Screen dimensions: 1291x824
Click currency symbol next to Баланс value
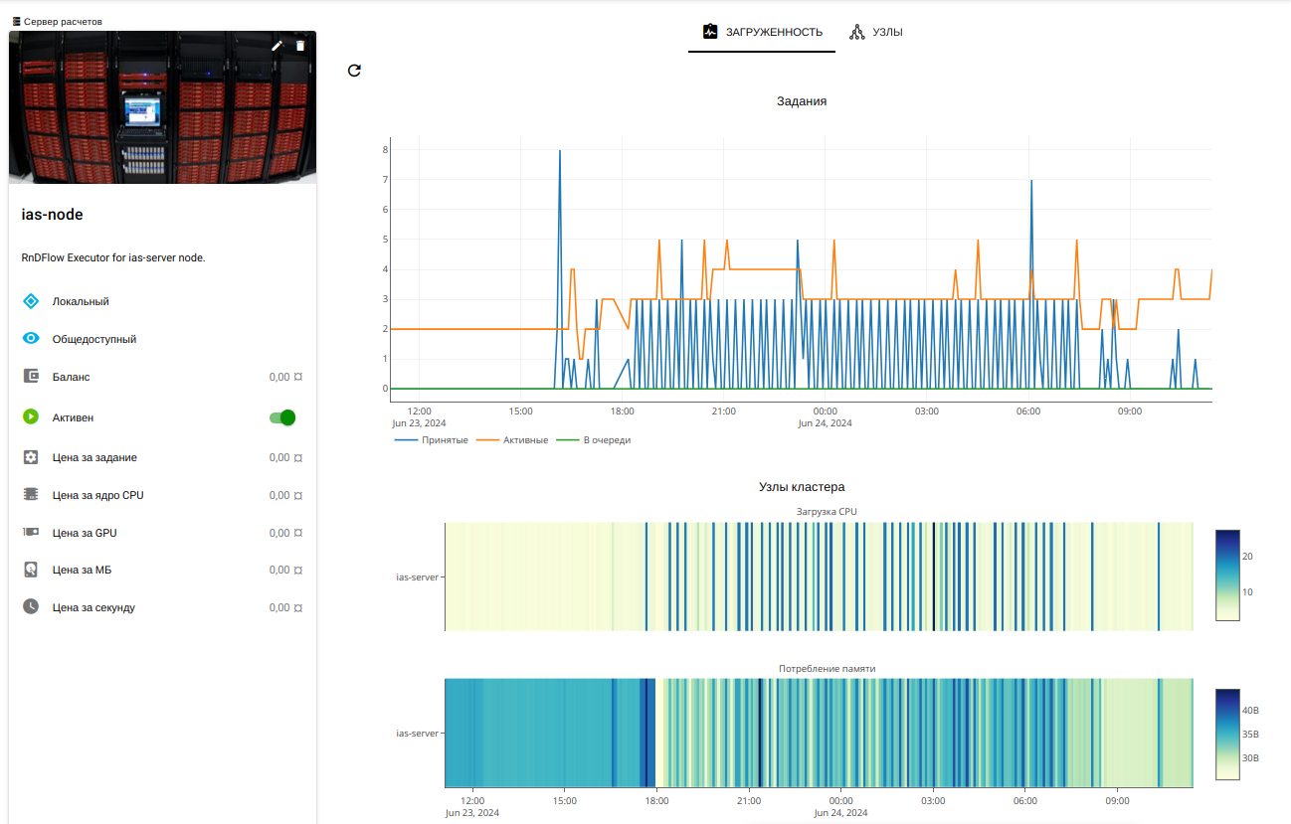click(298, 378)
